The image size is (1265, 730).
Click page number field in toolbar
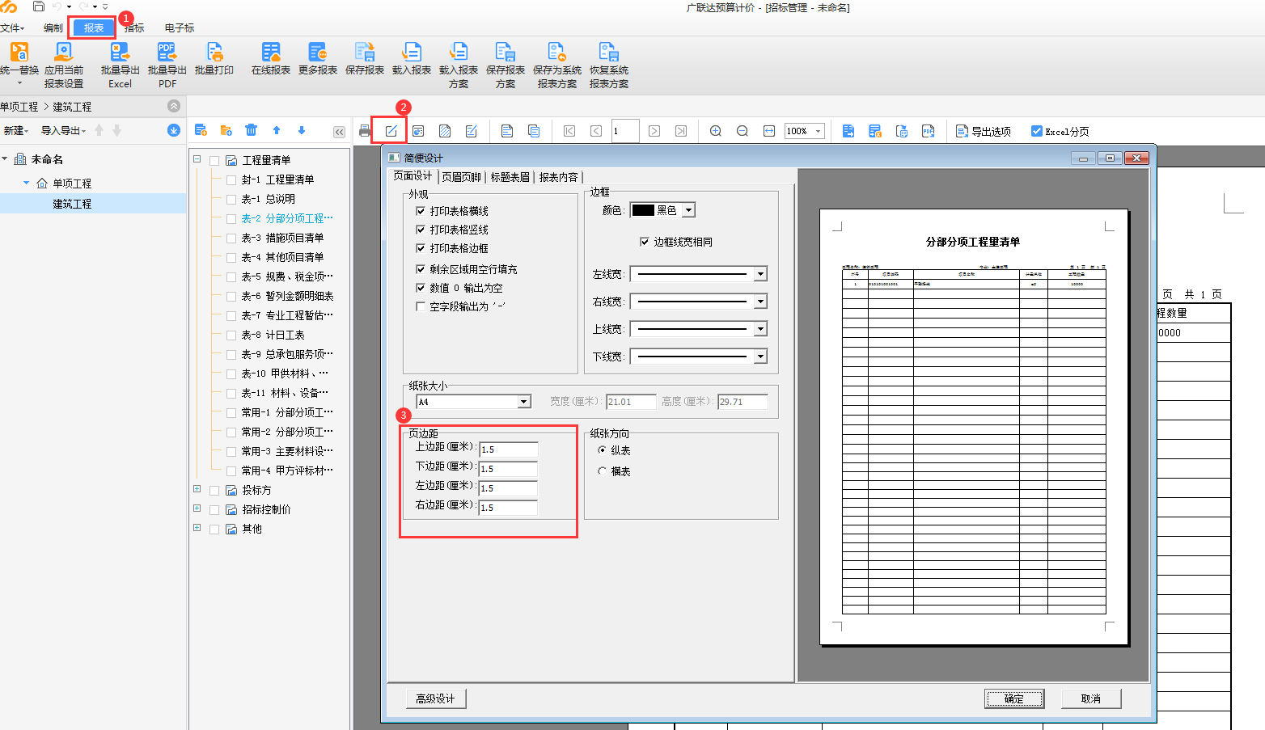[x=625, y=131]
